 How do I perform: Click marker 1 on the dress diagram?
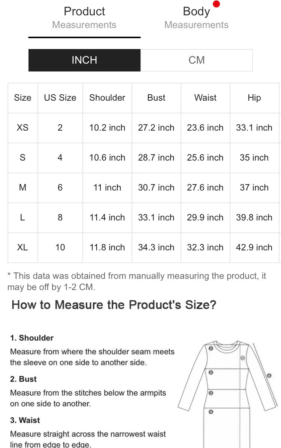[x=211, y=348]
